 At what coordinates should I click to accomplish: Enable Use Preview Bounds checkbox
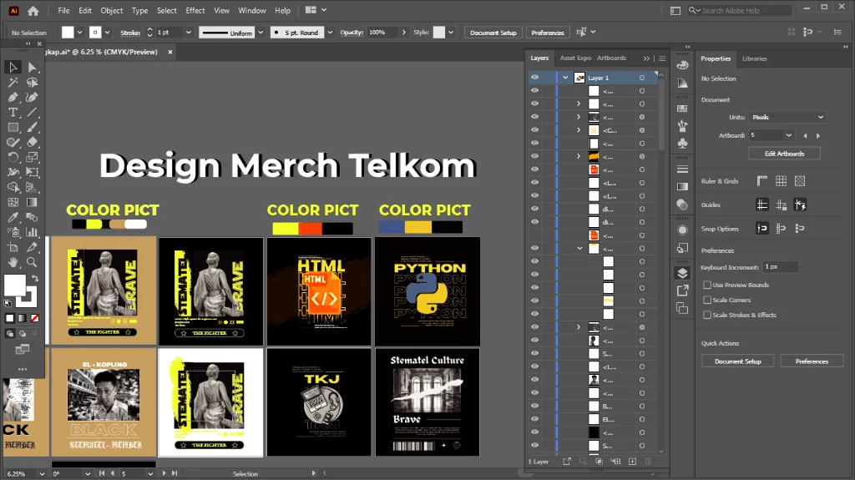[x=707, y=285]
